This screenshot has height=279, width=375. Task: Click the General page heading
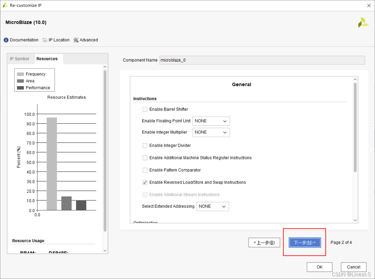(x=241, y=84)
